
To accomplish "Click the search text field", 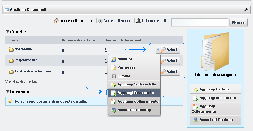I will click(x=200, y=22).
